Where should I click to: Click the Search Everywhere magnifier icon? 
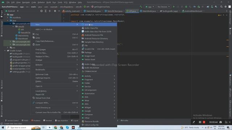coord(221,7)
